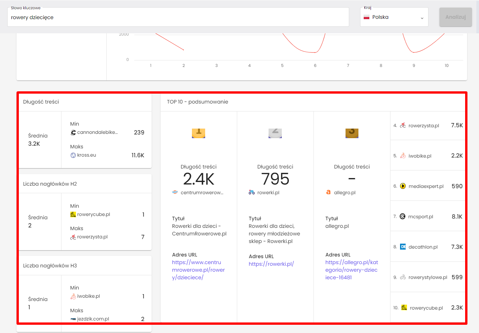Click the kross.eu favicon icon

click(73, 155)
